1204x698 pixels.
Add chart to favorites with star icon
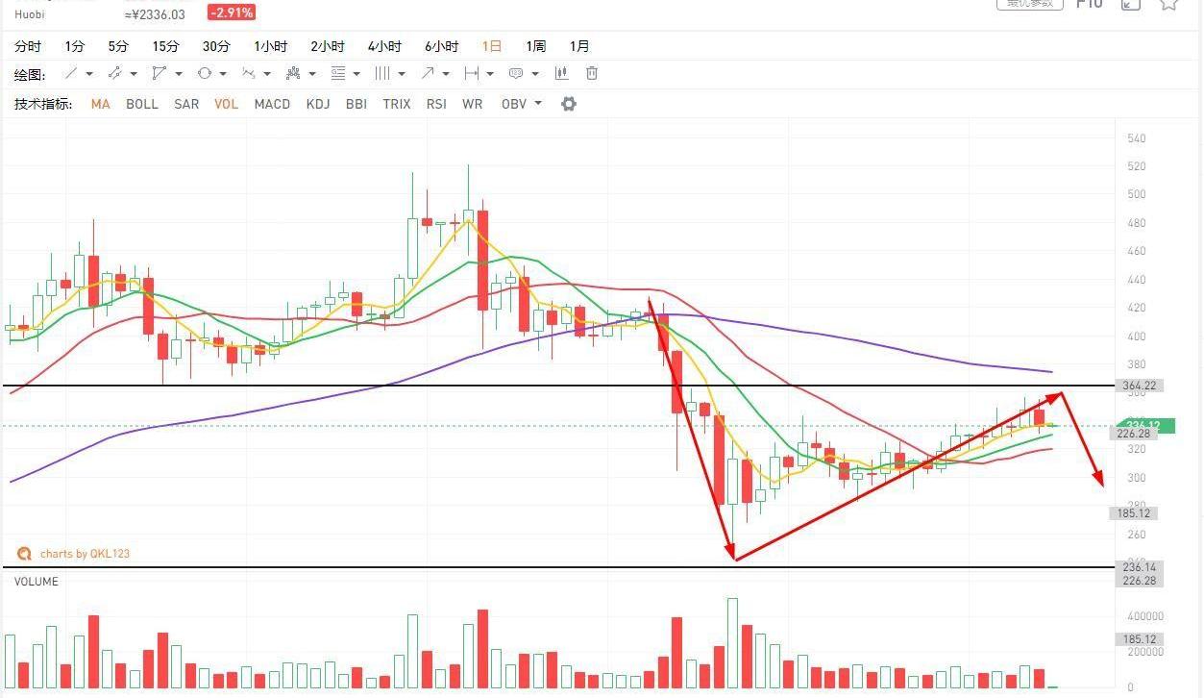[x=1168, y=4]
